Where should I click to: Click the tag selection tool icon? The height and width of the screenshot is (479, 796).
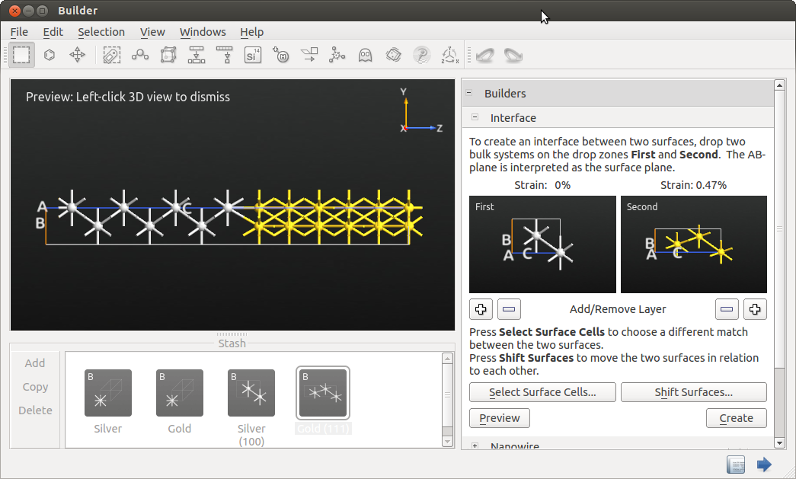[x=112, y=55]
